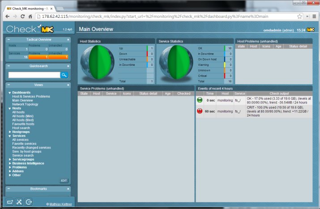Image resolution: width=320 pixels, height=209 pixels.
Task: Click the browser back arrow
Action: 8,17
